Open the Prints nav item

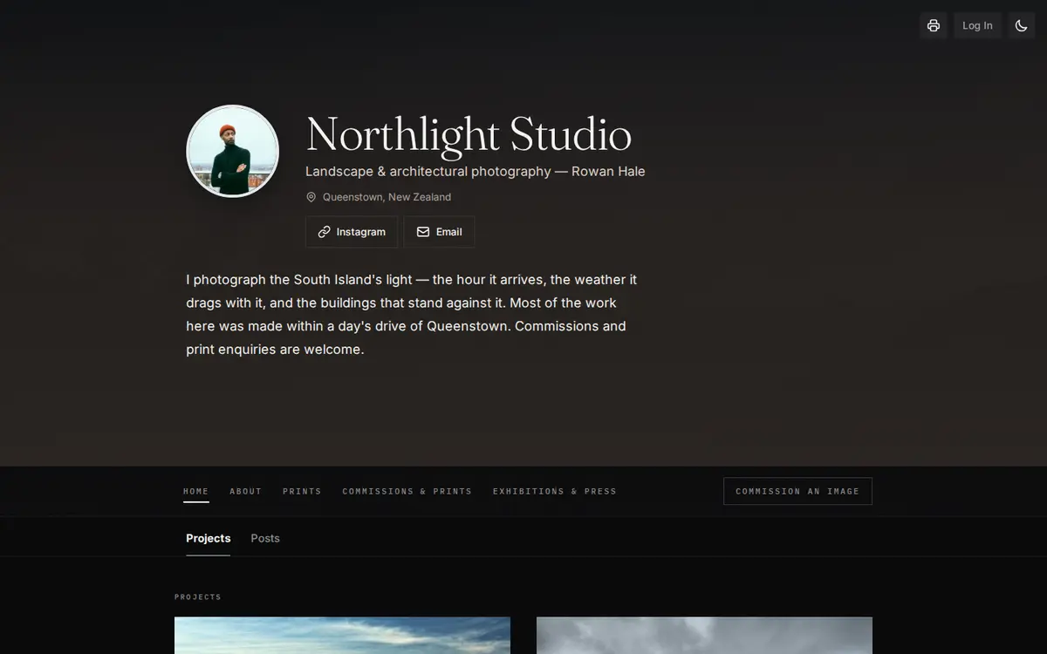click(302, 491)
